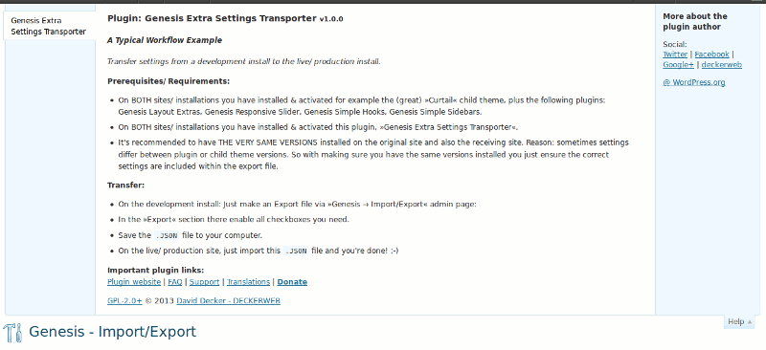This screenshot has width=766, height=350.
Task: Open the Translations link
Action: coord(248,282)
